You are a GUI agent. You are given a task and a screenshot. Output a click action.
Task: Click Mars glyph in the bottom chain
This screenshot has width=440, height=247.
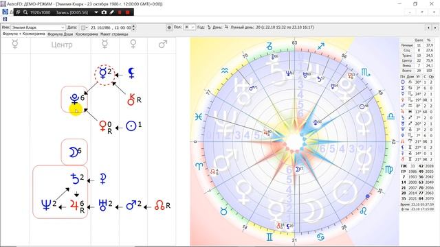(x=131, y=205)
